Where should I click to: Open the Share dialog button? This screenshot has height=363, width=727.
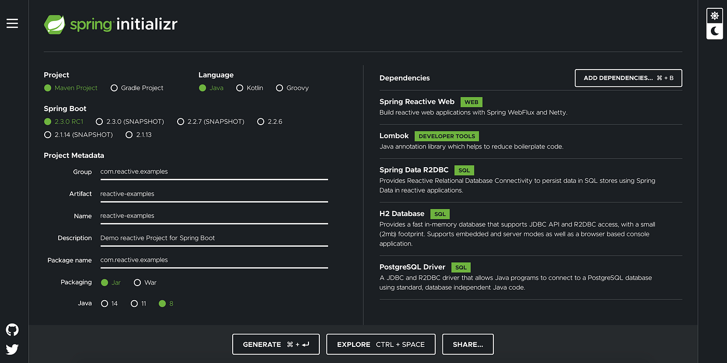[468, 344]
